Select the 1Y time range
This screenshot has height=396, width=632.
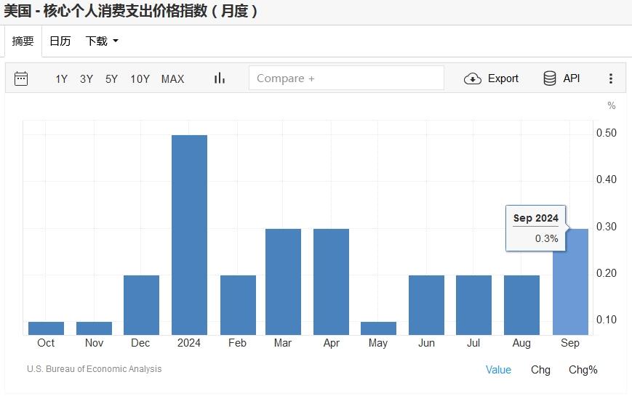(x=61, y=78)
